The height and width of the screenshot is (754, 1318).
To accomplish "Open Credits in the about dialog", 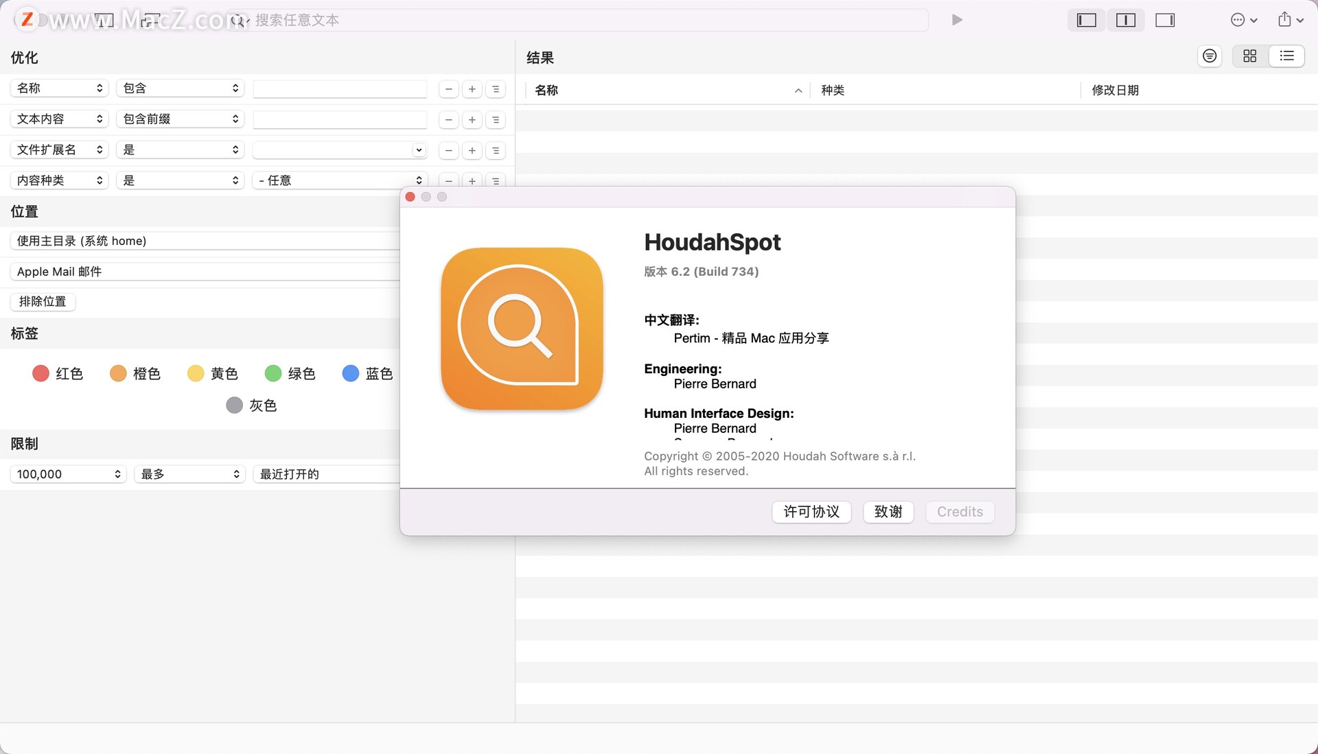I will click(960, 511).
